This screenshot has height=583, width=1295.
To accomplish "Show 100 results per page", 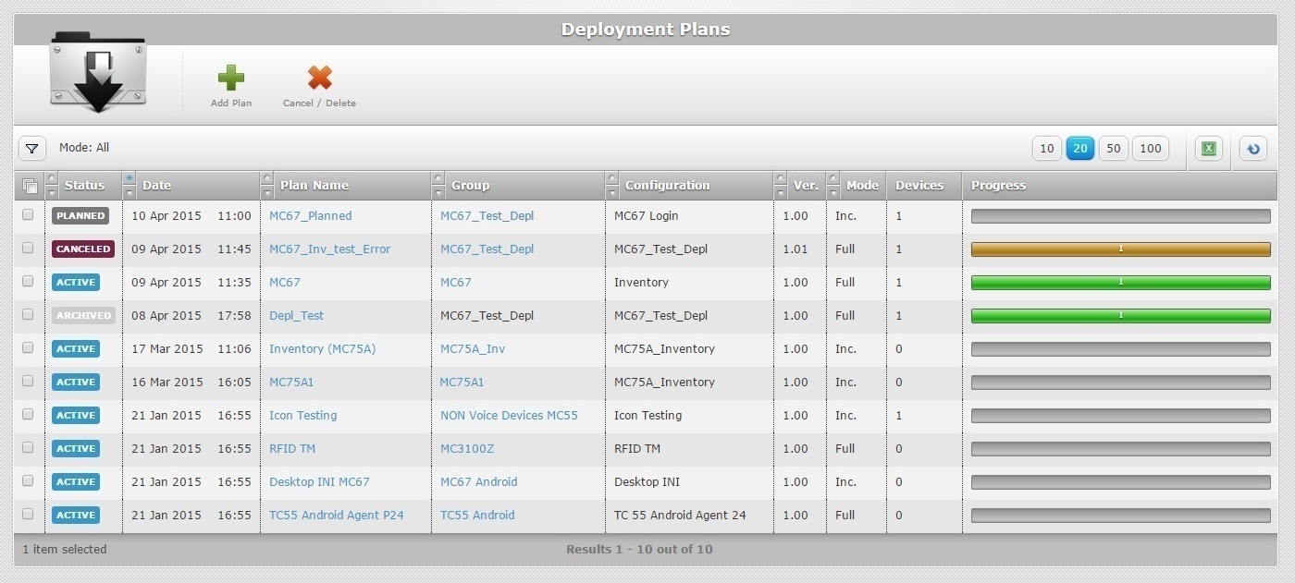I will (1151, 148).
